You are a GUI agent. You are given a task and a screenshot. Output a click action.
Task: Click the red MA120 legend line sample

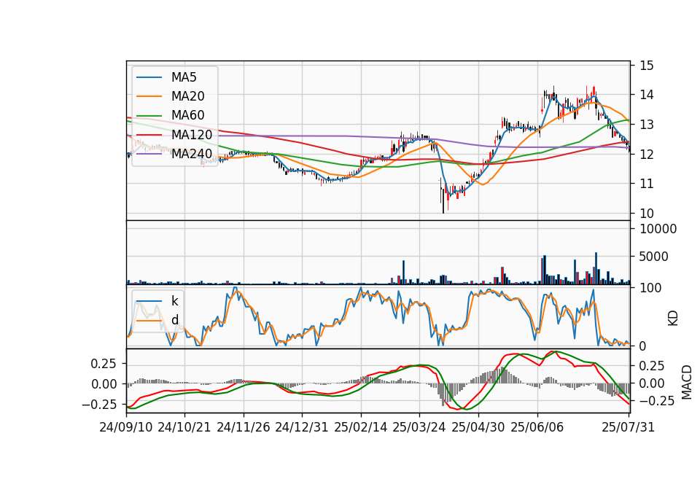[149, 134]
